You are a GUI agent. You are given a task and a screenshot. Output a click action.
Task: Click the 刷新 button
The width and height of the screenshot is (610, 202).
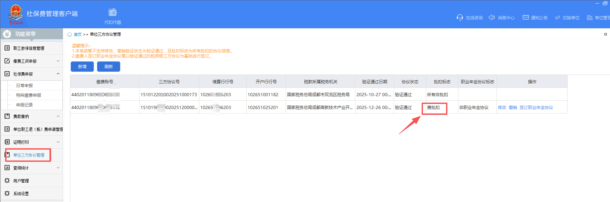tap(109, 67)
